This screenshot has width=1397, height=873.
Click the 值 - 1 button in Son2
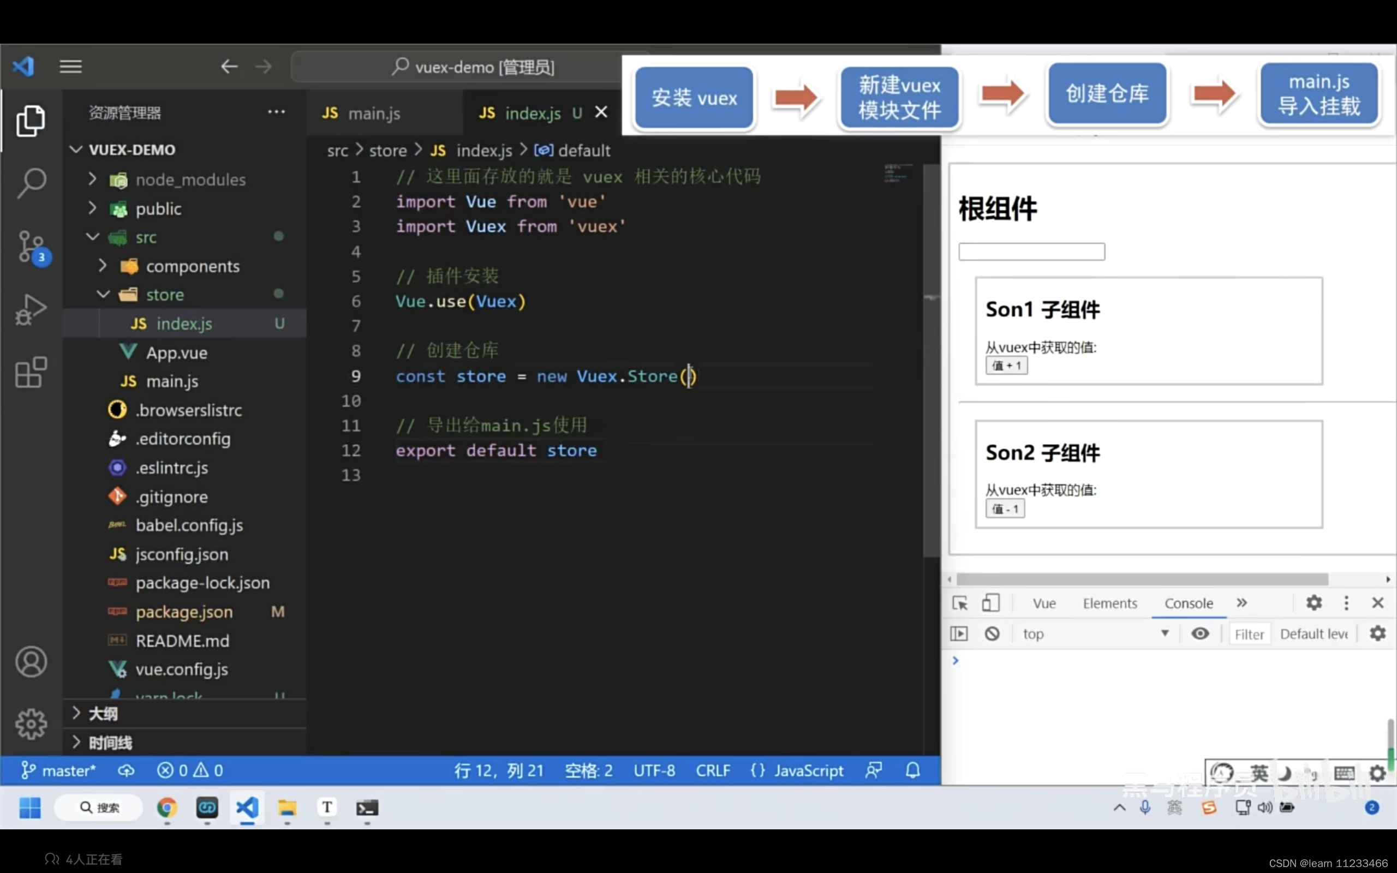pos(1005,509)
